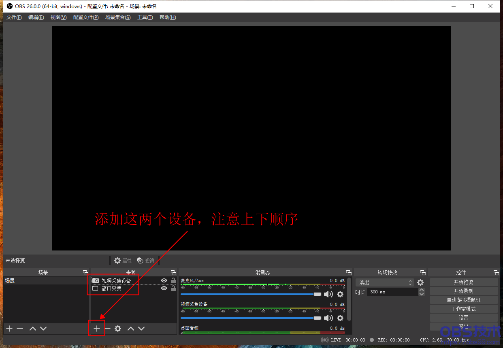Adjust the 麦克风/Aux volume slider
The width and height of the screenshot is (503, 348).
251,294
